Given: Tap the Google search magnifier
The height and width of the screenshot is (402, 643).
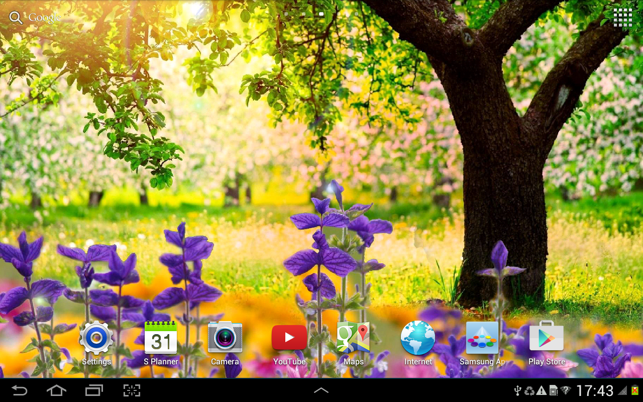Looking at the screenshot, I should pyautogui.click(x=15, y=17).
